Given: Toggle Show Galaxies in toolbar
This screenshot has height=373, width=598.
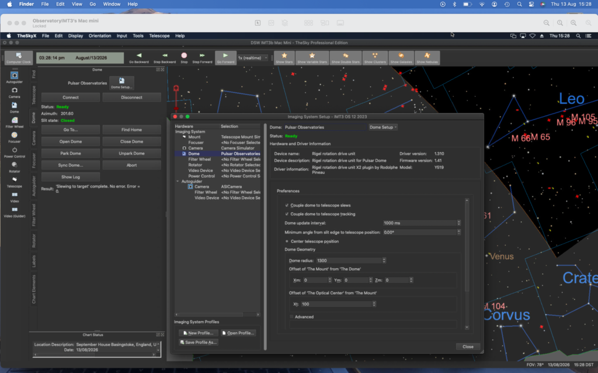Looking at the screenshot, I should tap(401, 58).
